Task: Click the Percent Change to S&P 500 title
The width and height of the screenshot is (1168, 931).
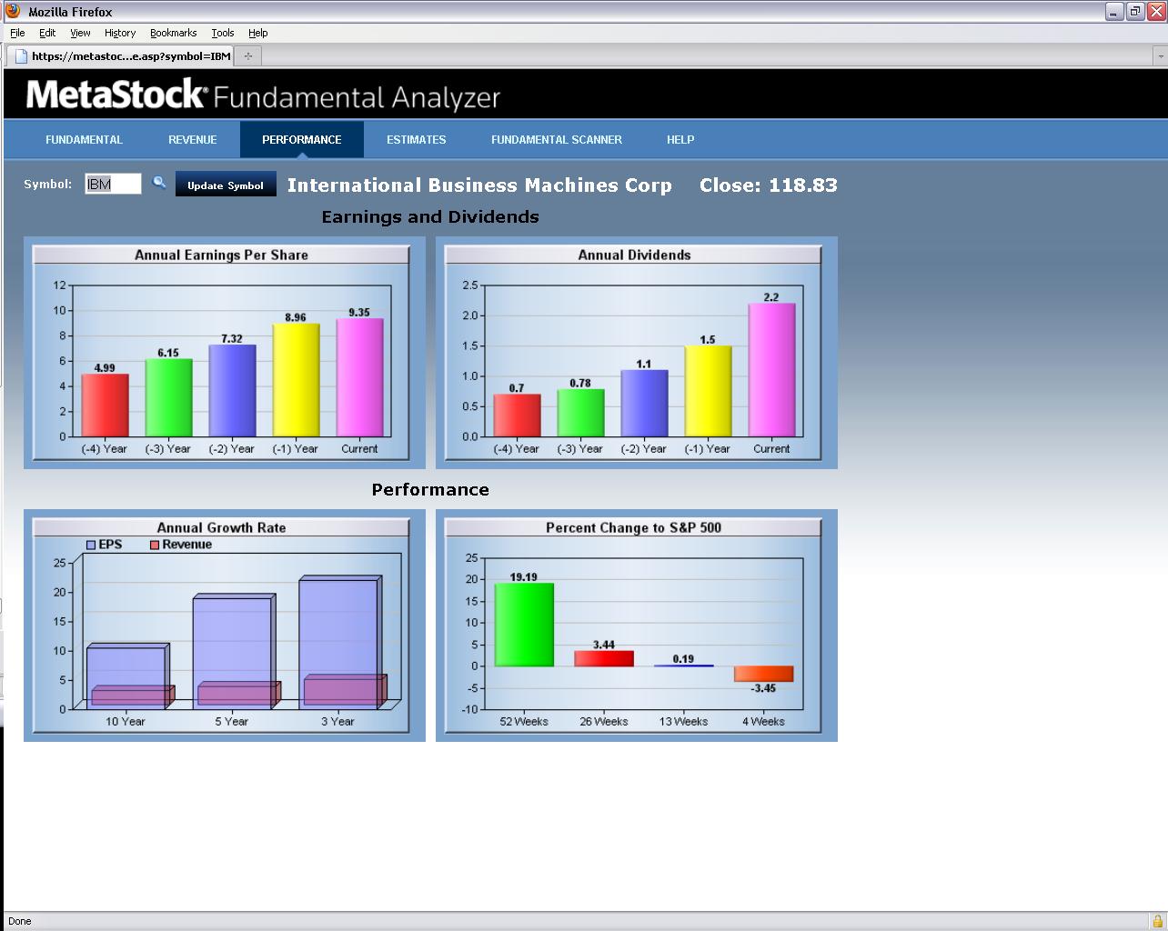Action: [x=633, y=527]
